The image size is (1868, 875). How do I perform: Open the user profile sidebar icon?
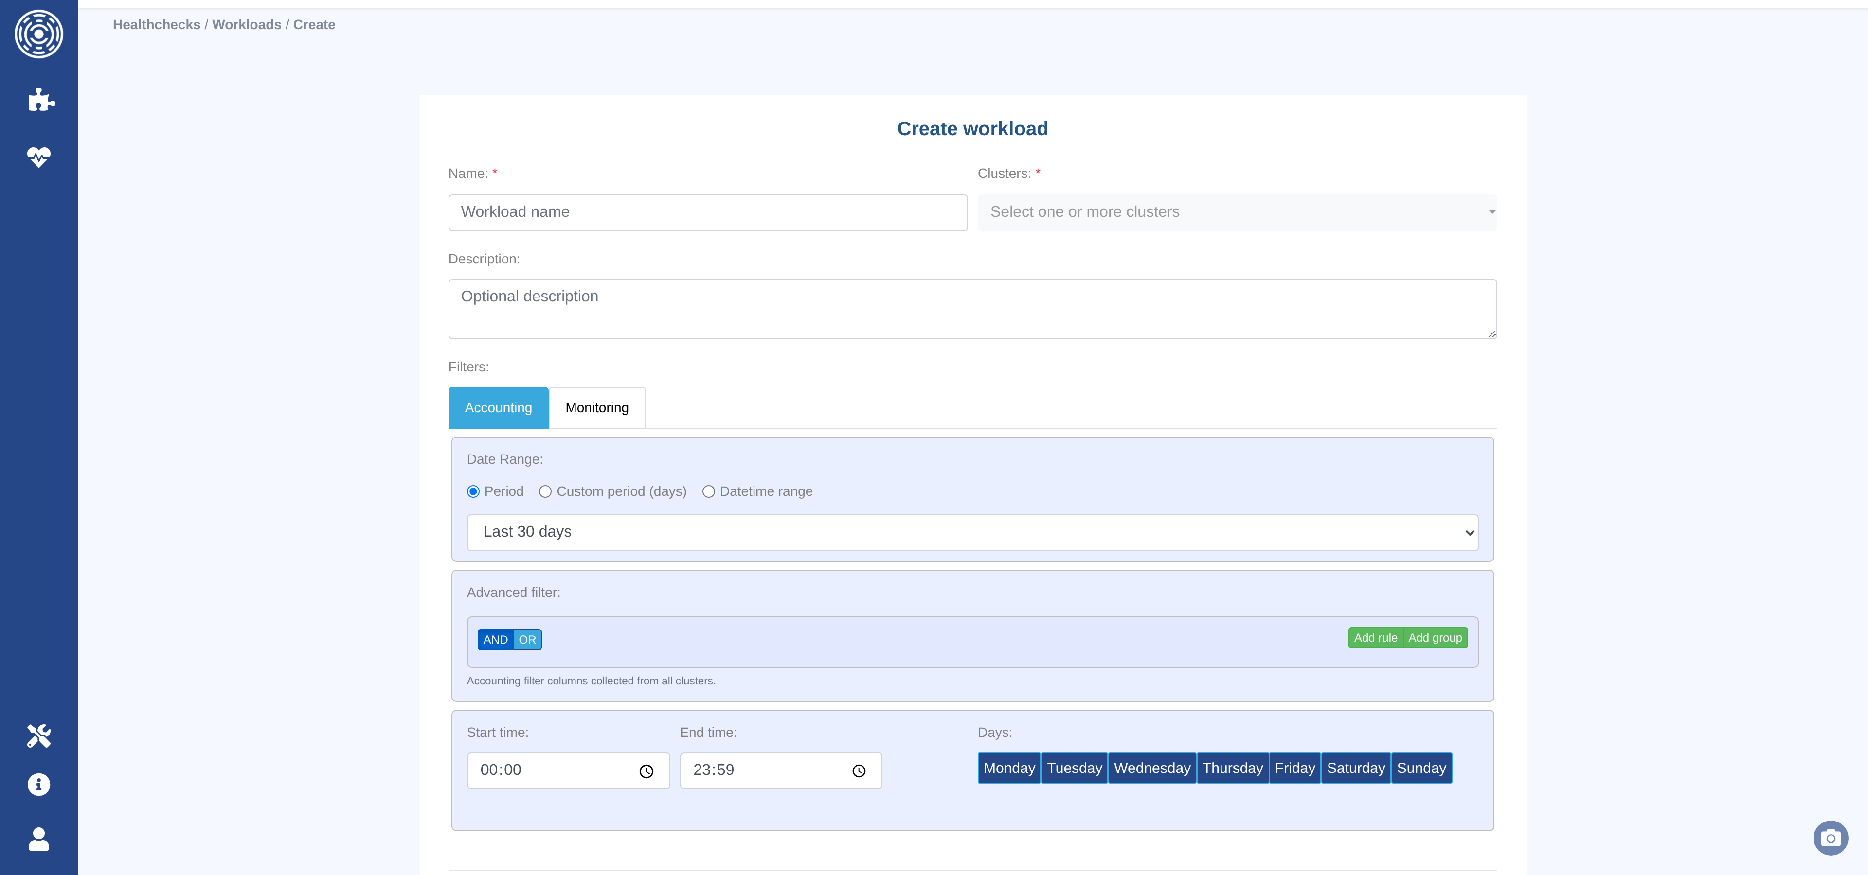(x=38, y=839)
